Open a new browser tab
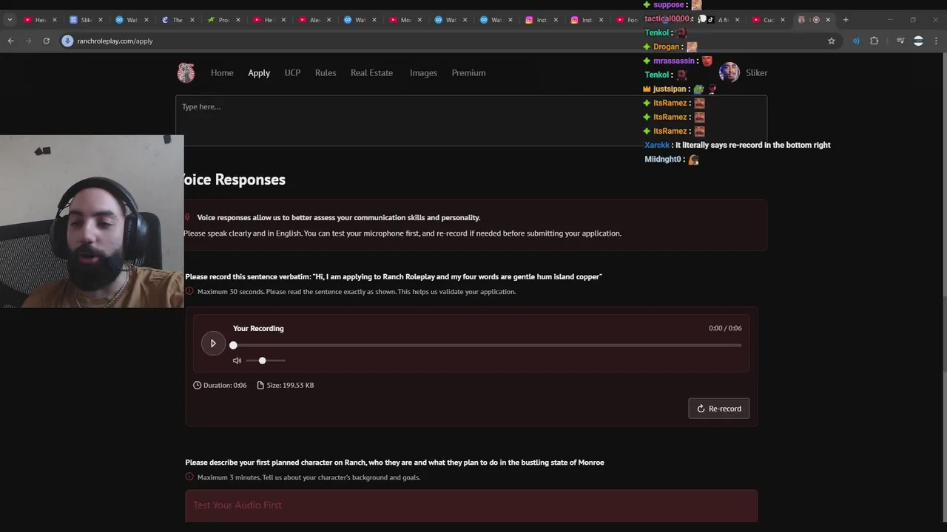The height and width of the screenshot is (532, 947). (x=846, y=20)
